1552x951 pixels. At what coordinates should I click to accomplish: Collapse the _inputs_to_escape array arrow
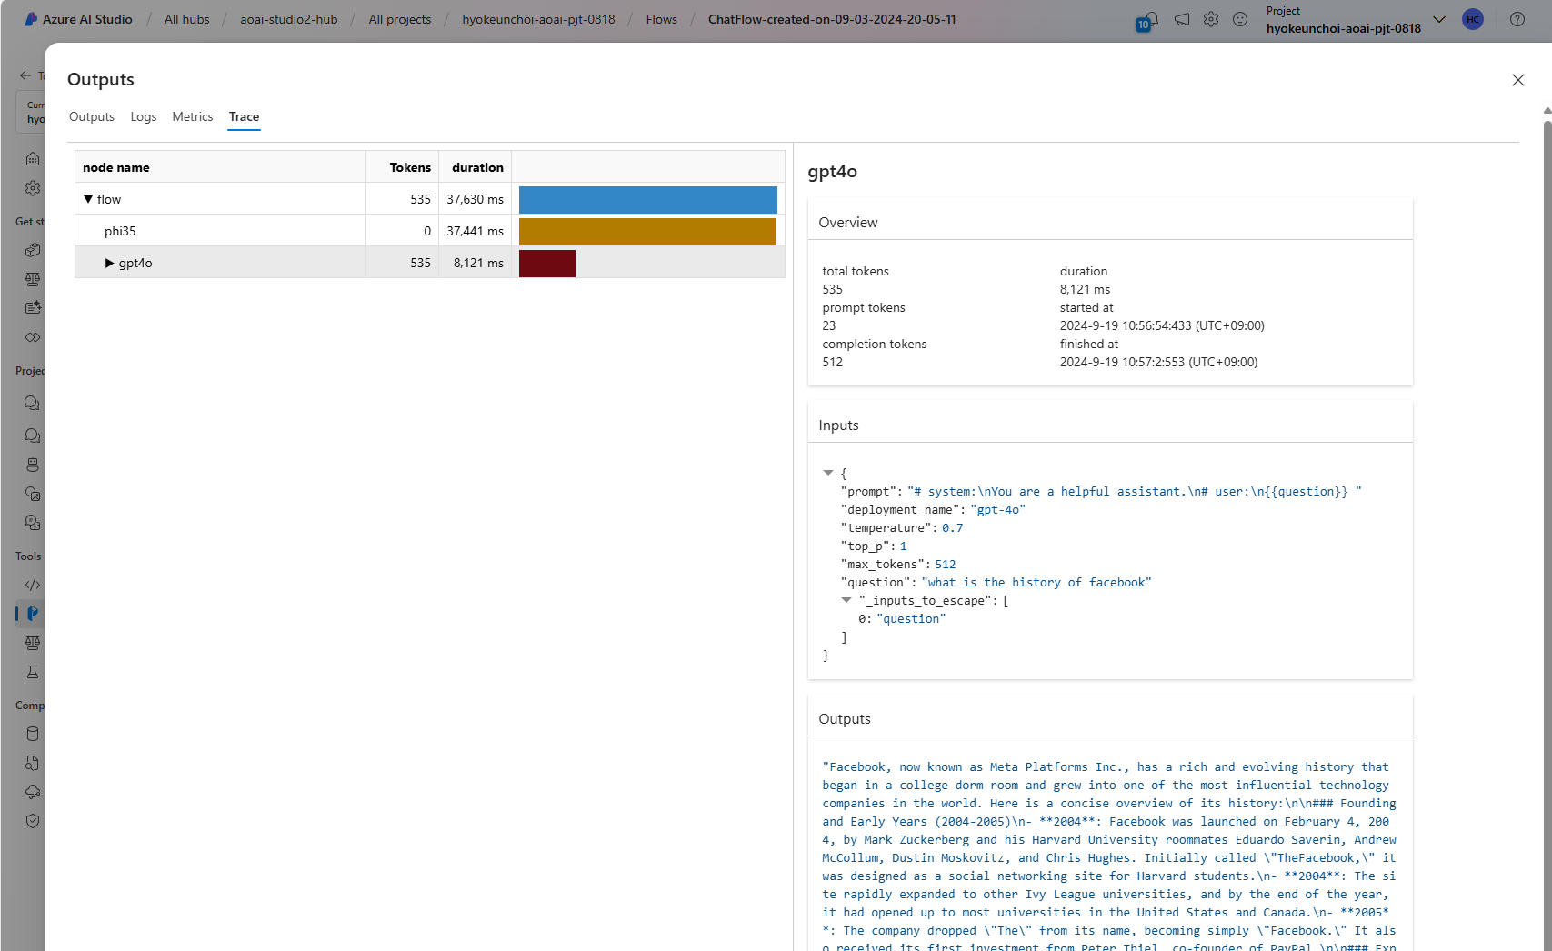pyautogui.click(x=846, y=600)
